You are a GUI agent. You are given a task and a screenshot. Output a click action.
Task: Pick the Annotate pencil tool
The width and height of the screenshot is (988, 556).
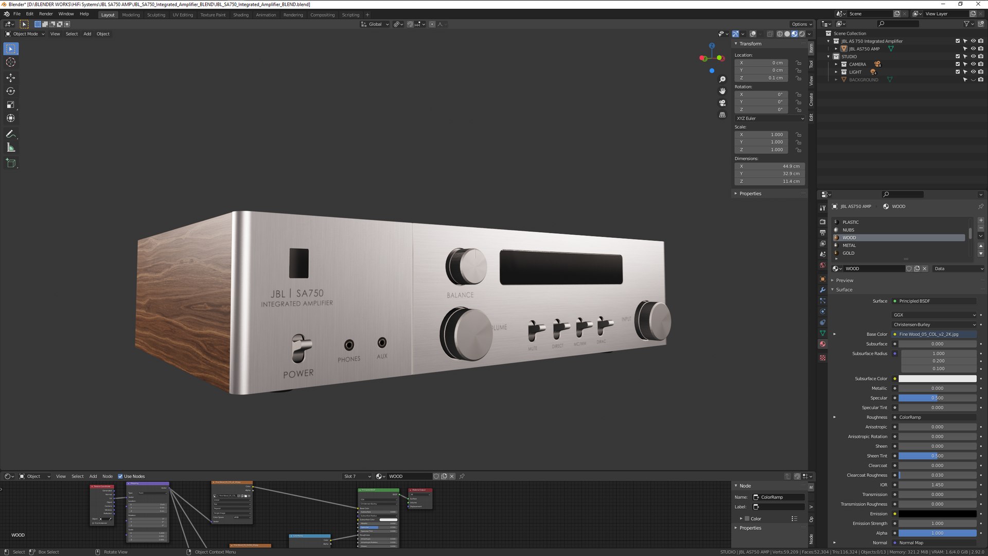11,134
